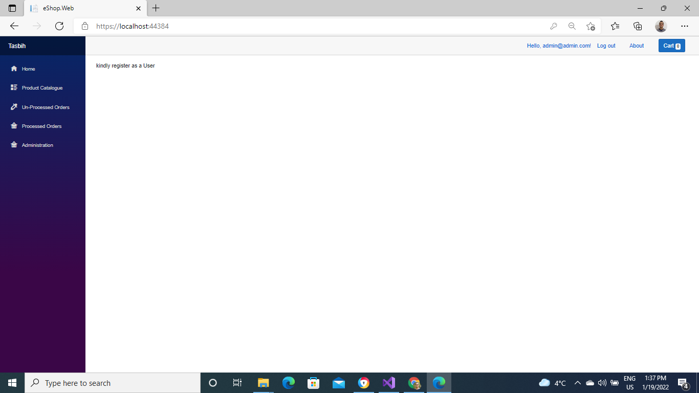Launch Visual Studio from the taskbar
The height and width of the screenshot is (393, 699).
[388, 383]
